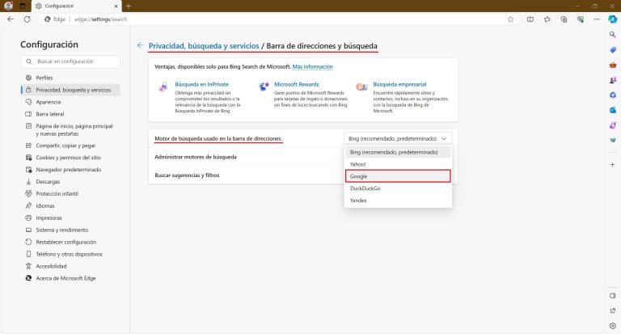The image size is (621, 334).
Task: Open the three-dot Settings and more menu
Action: pyautogui.click(x=597, y=19)
